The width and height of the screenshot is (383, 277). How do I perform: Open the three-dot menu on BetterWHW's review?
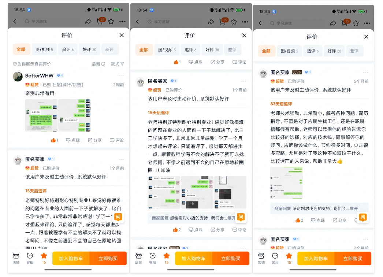point(121,76)
